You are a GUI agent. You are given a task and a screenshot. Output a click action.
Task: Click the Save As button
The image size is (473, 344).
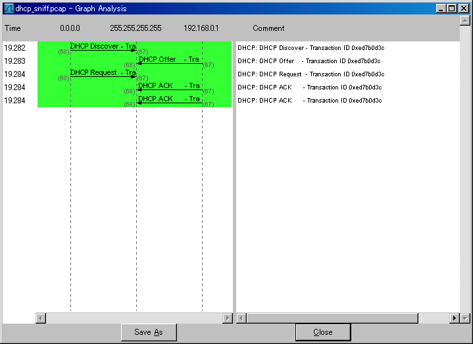click(x=148, y=332)
